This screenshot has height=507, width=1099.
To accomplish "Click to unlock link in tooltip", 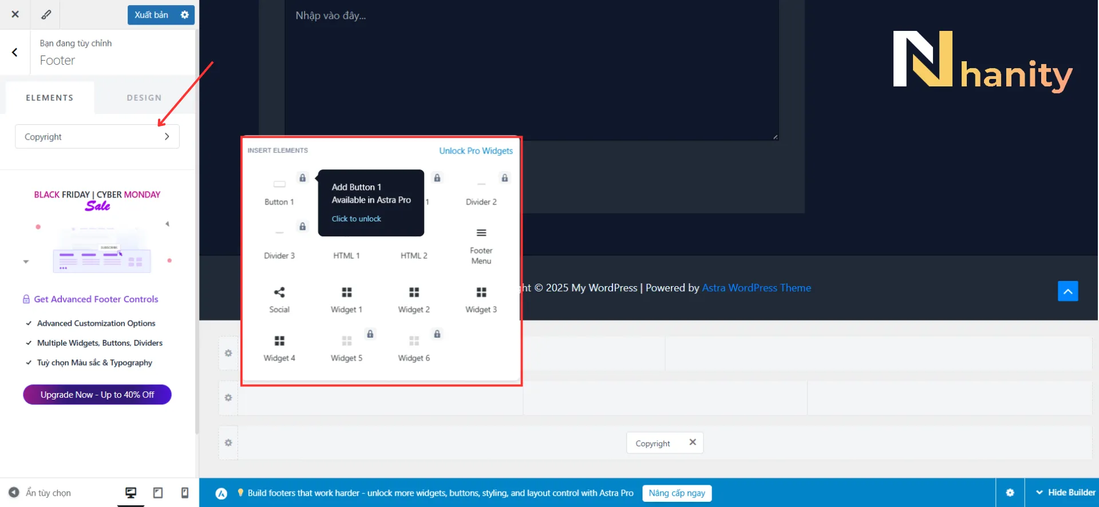I will tap(356, 219).
